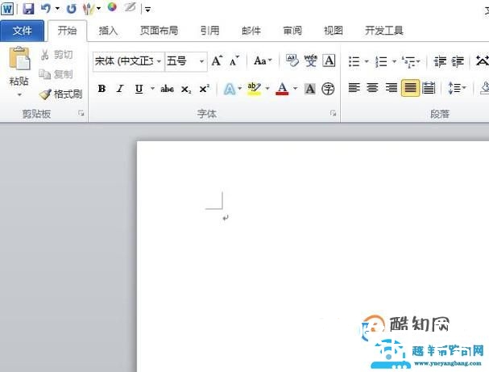The height and width of the screenshot is (372, 489).
Task: Click the Word application icon
Action: 7,9
